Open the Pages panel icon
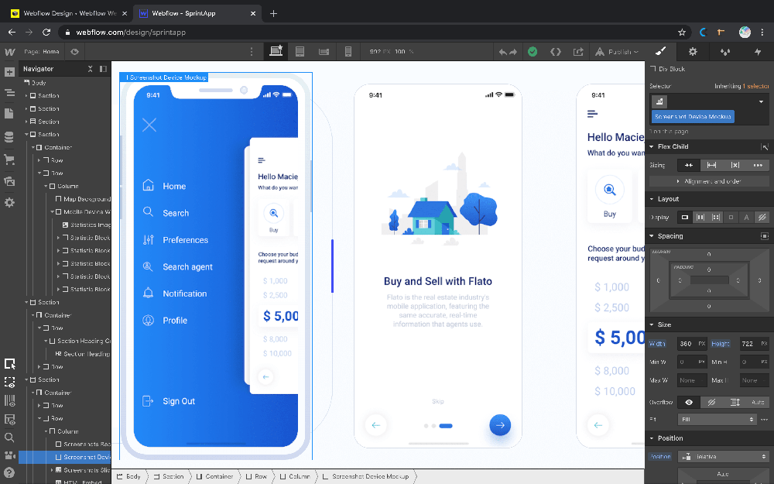The width and height of the screenshot is (774, 484). click(x=9, y=114)
